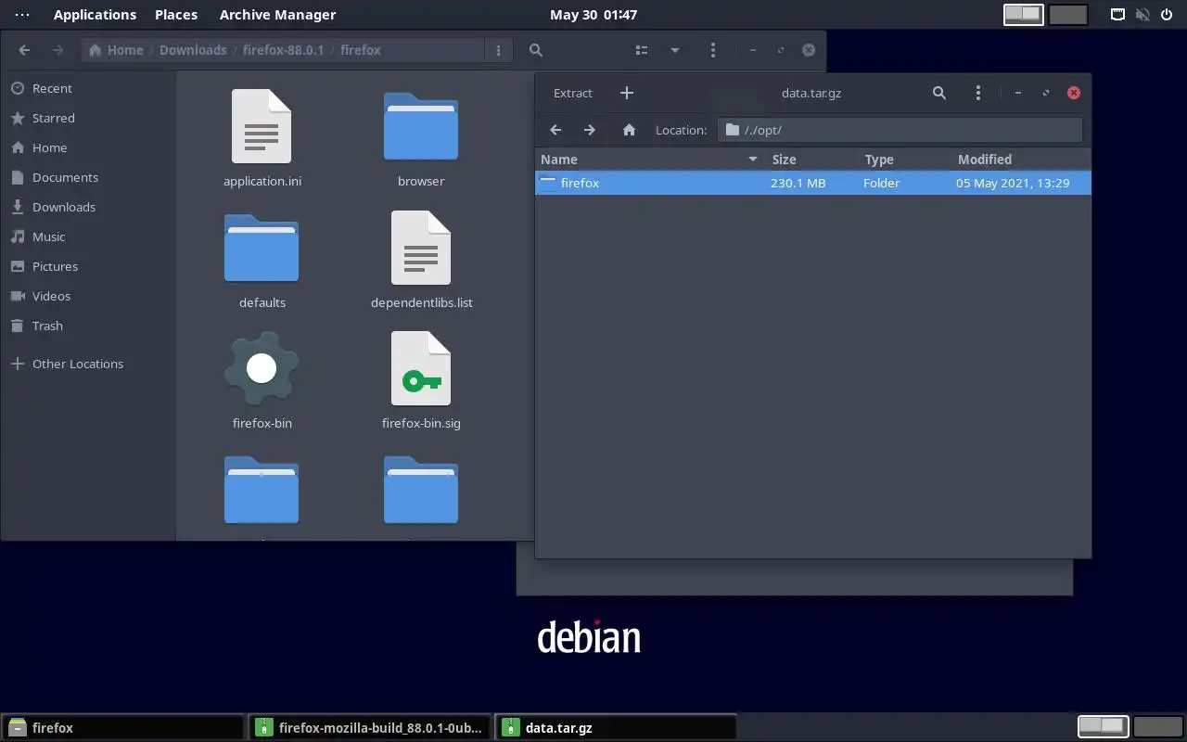Select the firefox-bin executable icon
Screen dimensions: 1187x742
pos(262,368)
